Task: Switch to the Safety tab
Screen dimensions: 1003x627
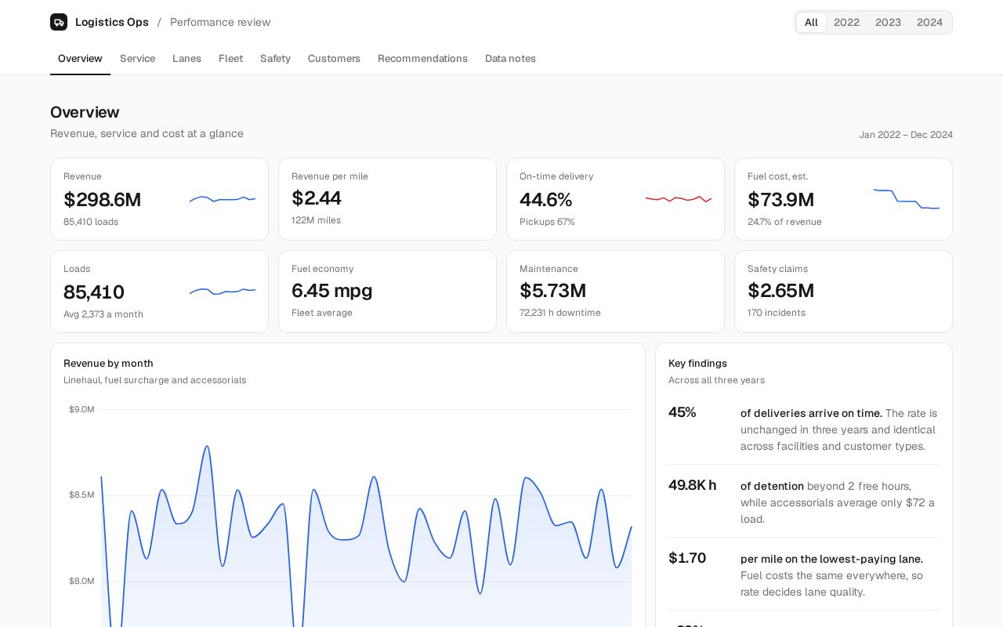Action: (x=275, y=59)
